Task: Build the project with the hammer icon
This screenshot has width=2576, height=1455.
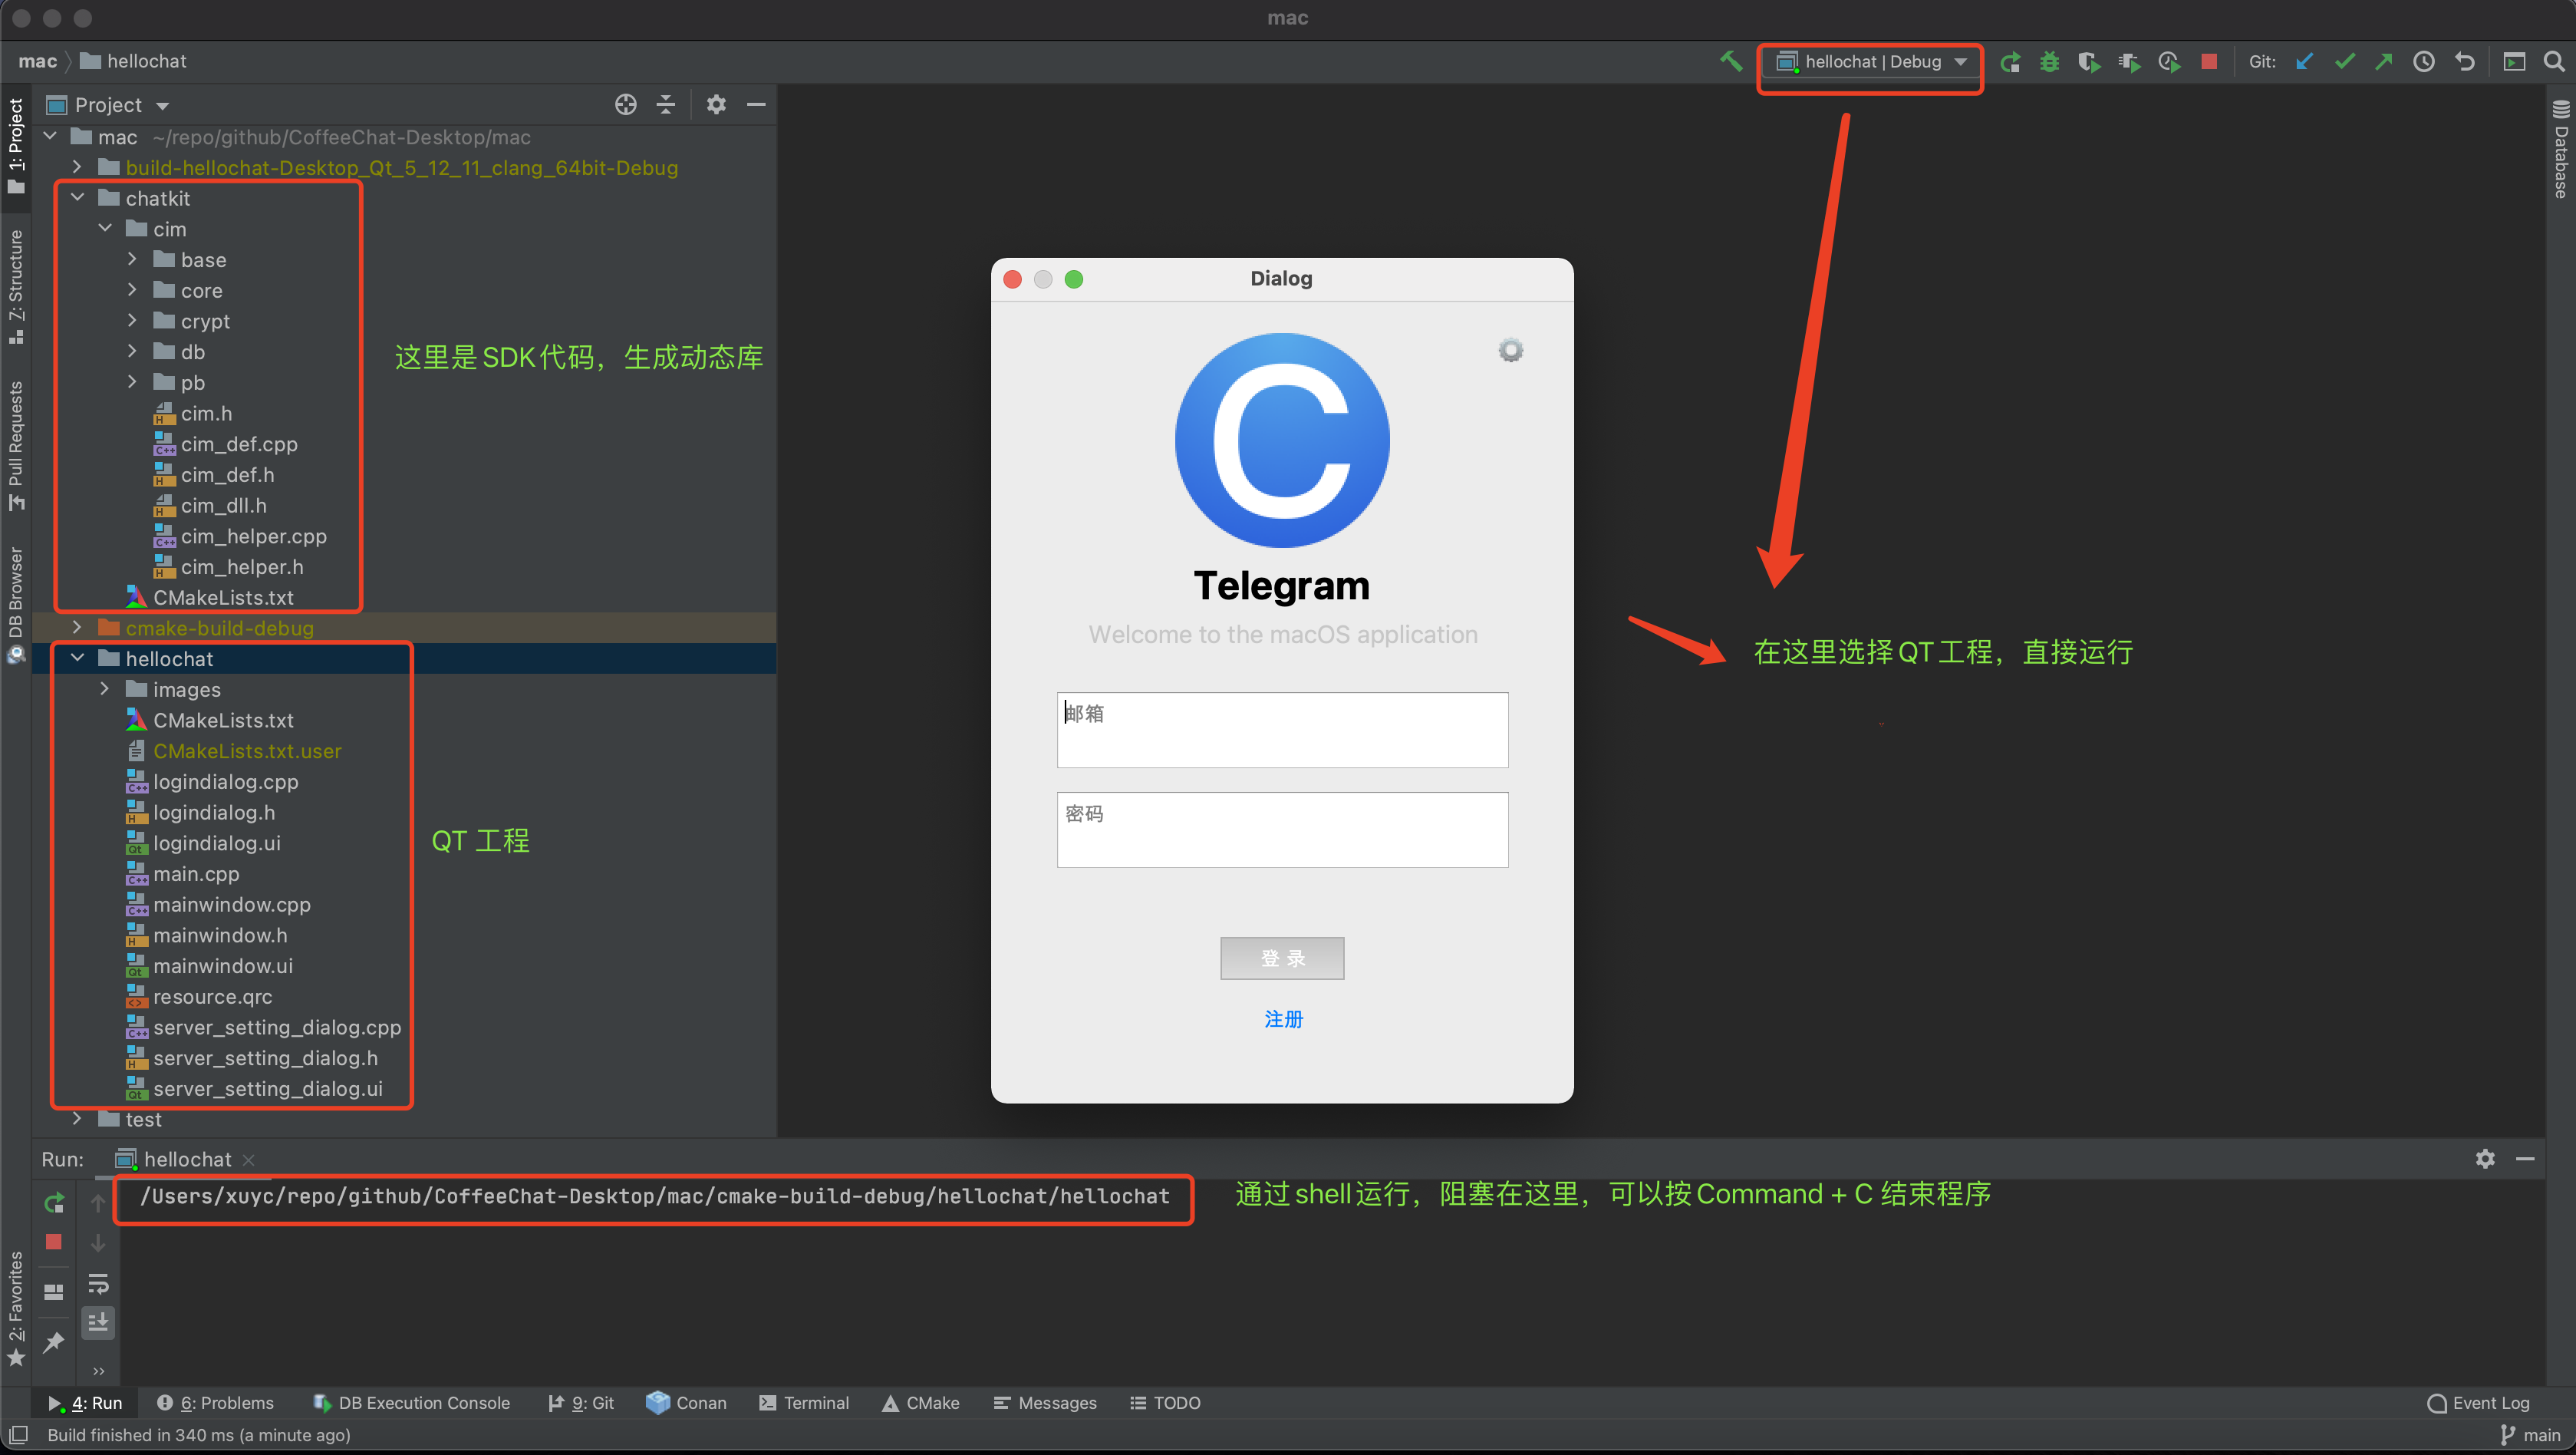Action: click(1731, 61)
